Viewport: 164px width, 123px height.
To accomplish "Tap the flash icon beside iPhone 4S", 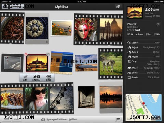I will [158, 24].
